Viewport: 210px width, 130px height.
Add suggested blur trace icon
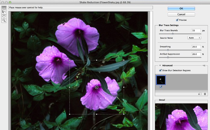200,94
